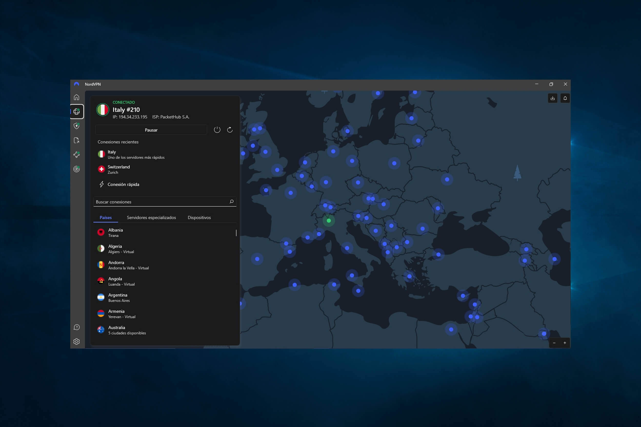Switch to the Países tab
The height and width of the screenshot is (427, 641).
coord(105,217)
